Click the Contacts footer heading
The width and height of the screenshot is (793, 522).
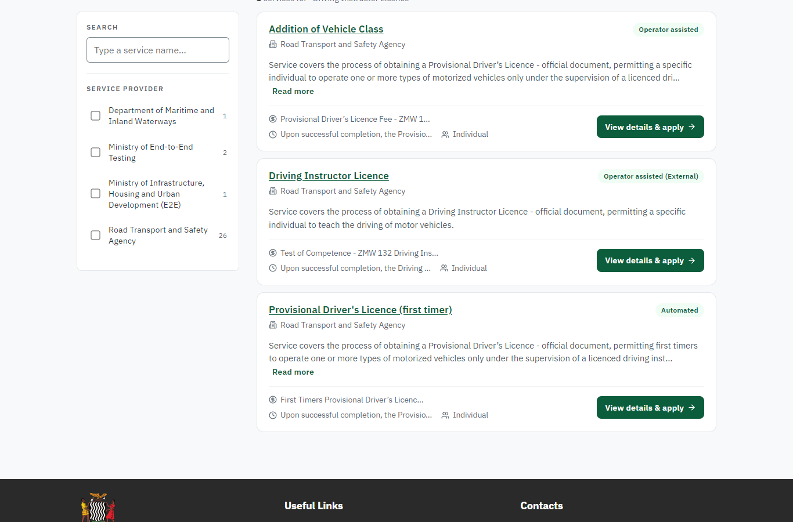click(542, 506)
